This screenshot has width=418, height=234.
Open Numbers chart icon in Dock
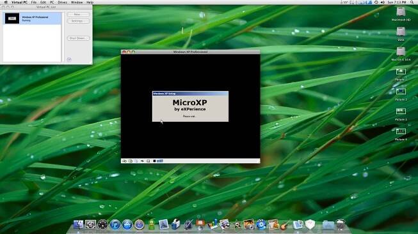(x=213, y=224)
